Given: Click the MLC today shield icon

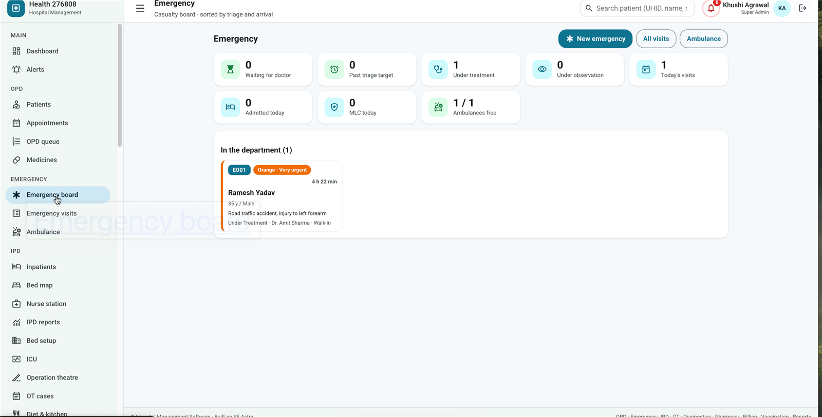Looking at the screenshot, I should [x=334, y=107].
